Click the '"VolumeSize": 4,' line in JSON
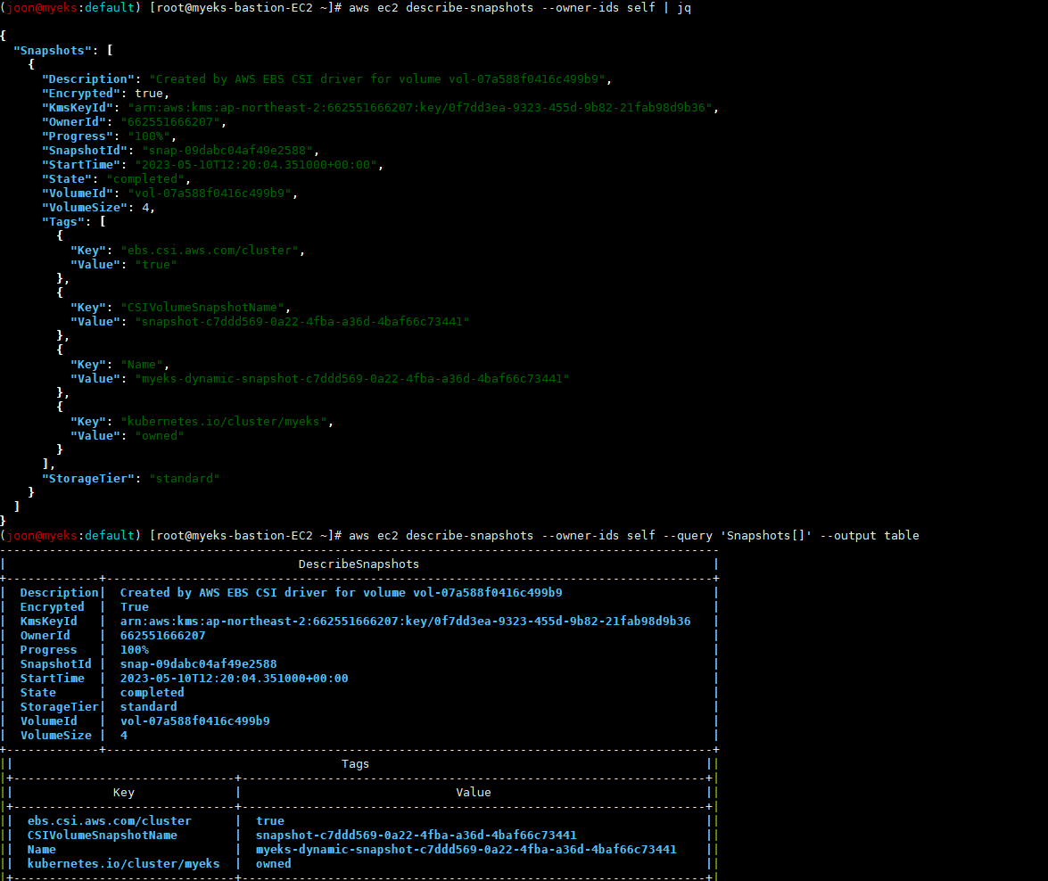Image resolution: width=1048 pixels, height=881 pixels. click(x=98, y=207)
